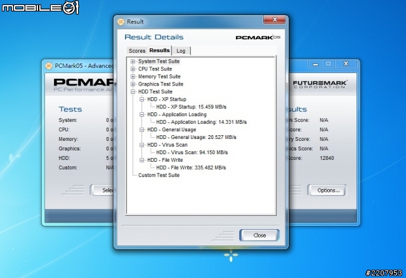
Task: Open Options... in the PCMark05 window
Action: (x=329, y=190)
